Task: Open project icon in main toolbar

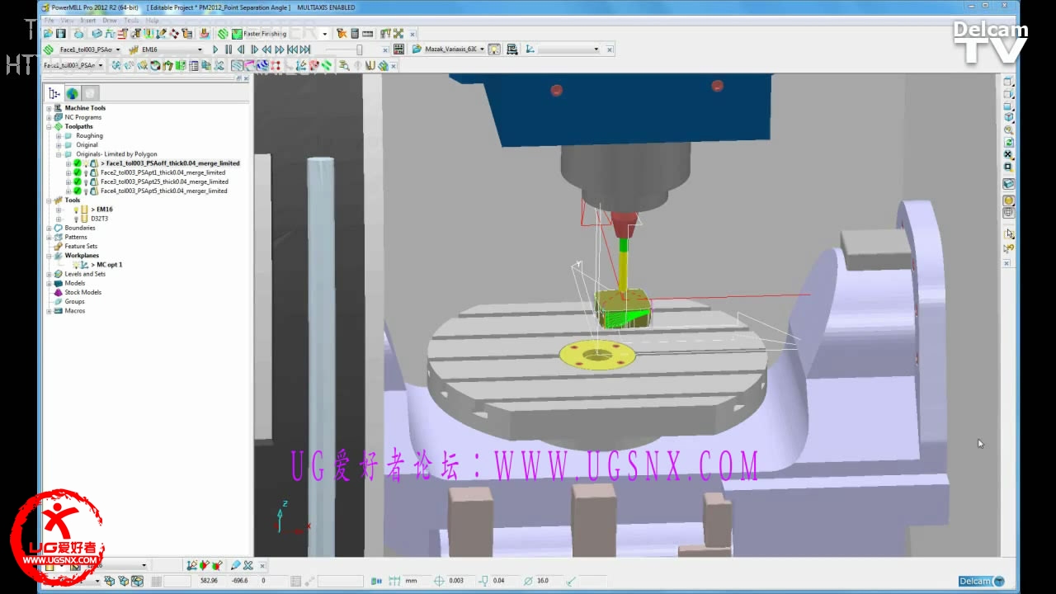Action: (x=49, y=34)
